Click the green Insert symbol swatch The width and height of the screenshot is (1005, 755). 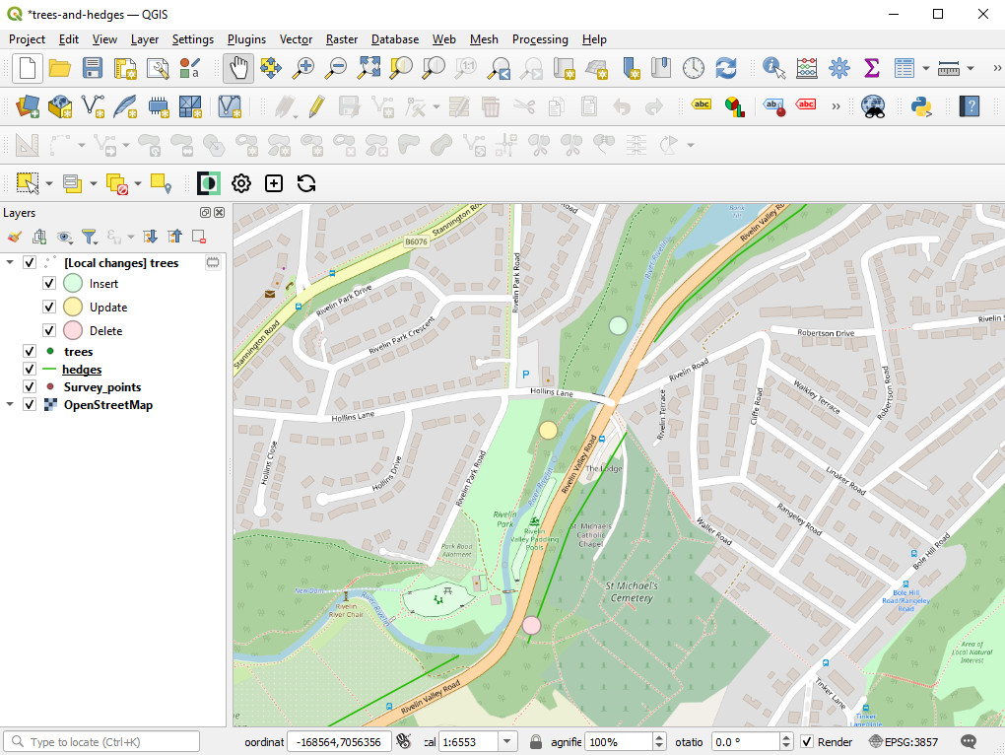[73, 283]
